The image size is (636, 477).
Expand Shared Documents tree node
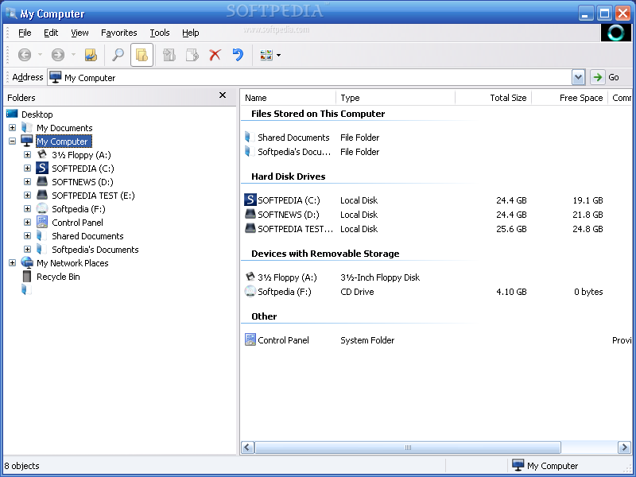pyautogui.click(x=27, y=235)
